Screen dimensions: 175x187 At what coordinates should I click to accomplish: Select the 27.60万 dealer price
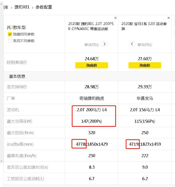point(145,59)
